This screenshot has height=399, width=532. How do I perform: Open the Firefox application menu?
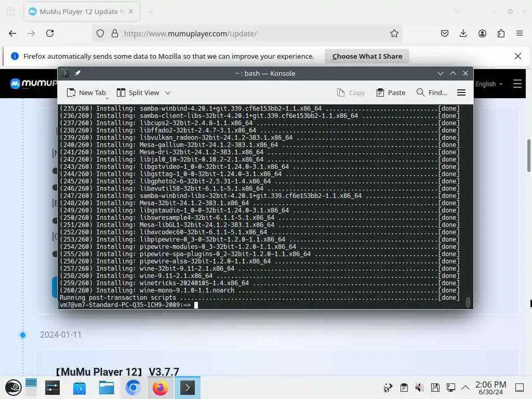520,33
